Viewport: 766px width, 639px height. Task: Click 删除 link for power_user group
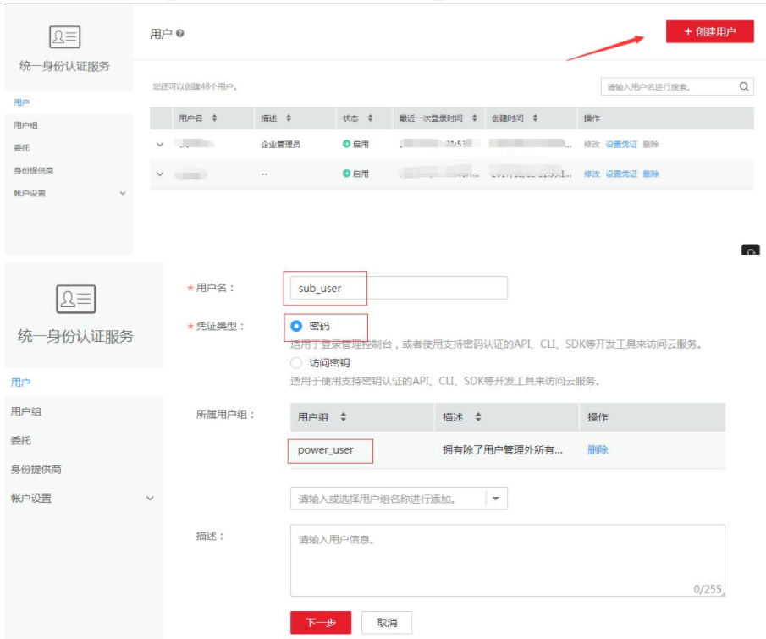[x=598, y=450]
